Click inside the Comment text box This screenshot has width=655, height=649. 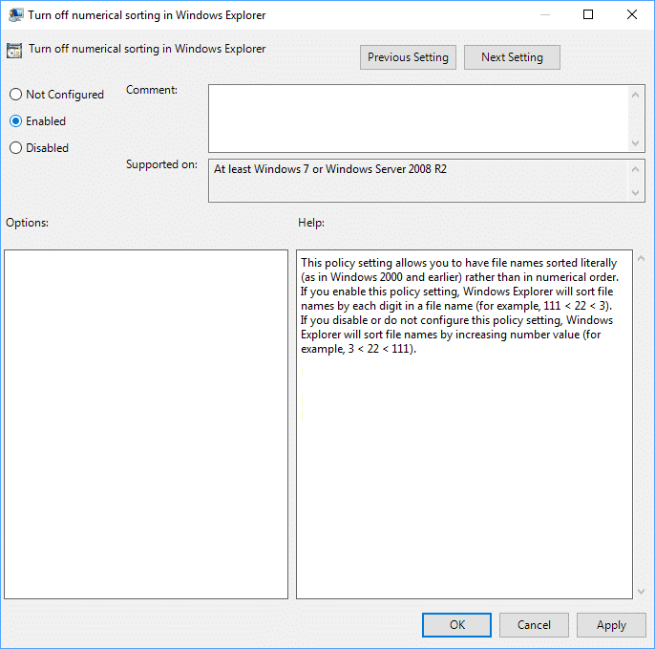419,119
